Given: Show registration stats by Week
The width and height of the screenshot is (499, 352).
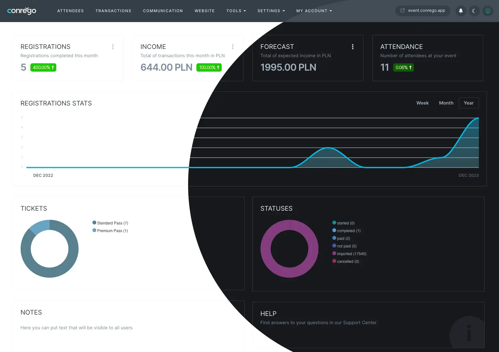Looking at the screenshot, I should tap(423, 103).
